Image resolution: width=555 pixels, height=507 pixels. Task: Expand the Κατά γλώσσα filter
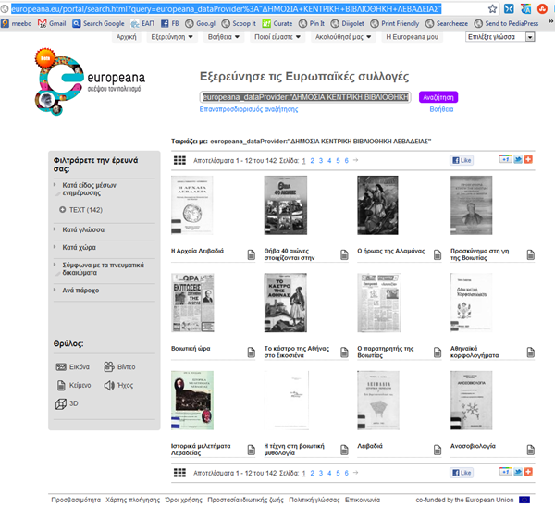(83, 229)
